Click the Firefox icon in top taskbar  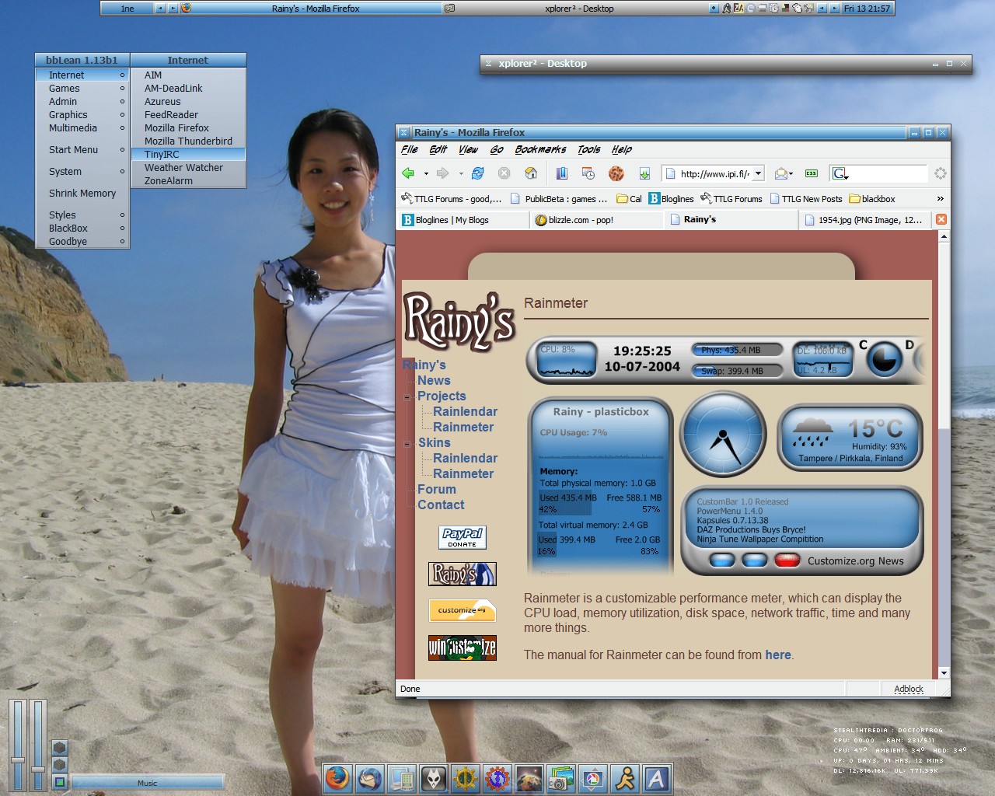click(x=186, y=9)
